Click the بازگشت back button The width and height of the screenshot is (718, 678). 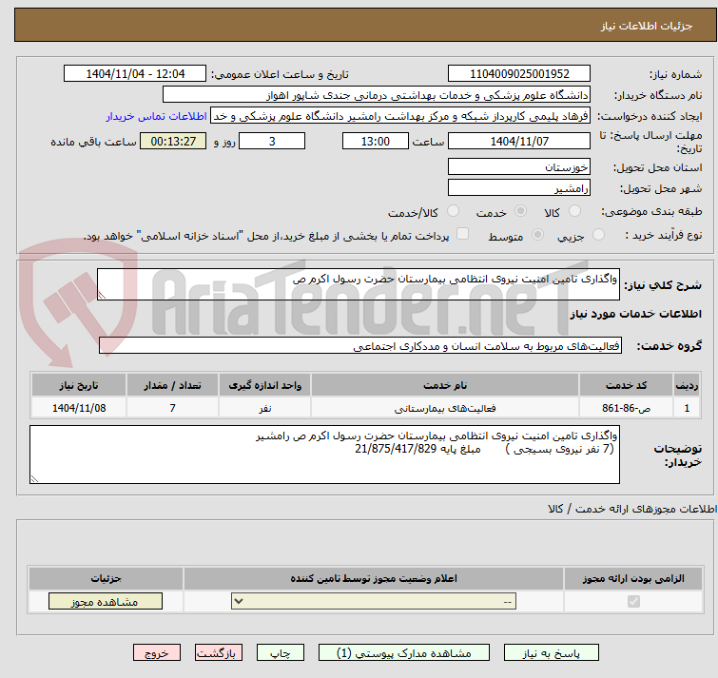219,652
